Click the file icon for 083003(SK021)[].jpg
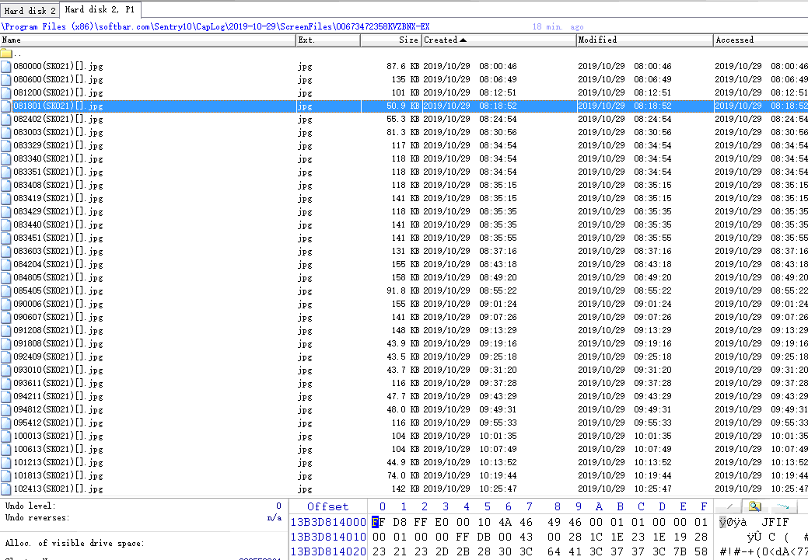The image size is (808, 560). (5, 133)
